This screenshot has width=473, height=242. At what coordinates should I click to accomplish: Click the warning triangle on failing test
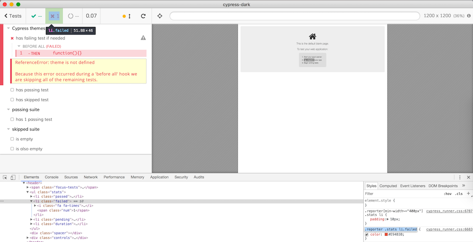pos(143,38)
